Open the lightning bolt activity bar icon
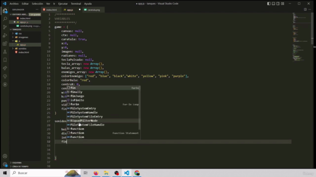The image size is (316, 177). click(x=5, y=85)
